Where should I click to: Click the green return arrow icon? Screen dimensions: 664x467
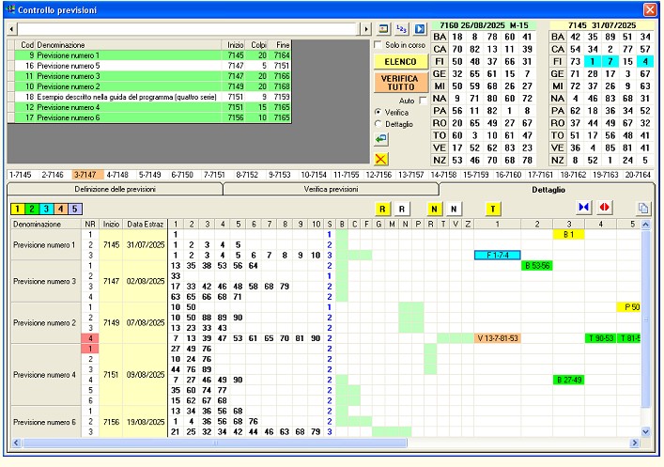[x=381, y=139]
